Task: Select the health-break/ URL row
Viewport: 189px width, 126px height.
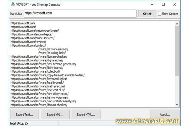Action: pyautogui.click(x=37, y=83)
